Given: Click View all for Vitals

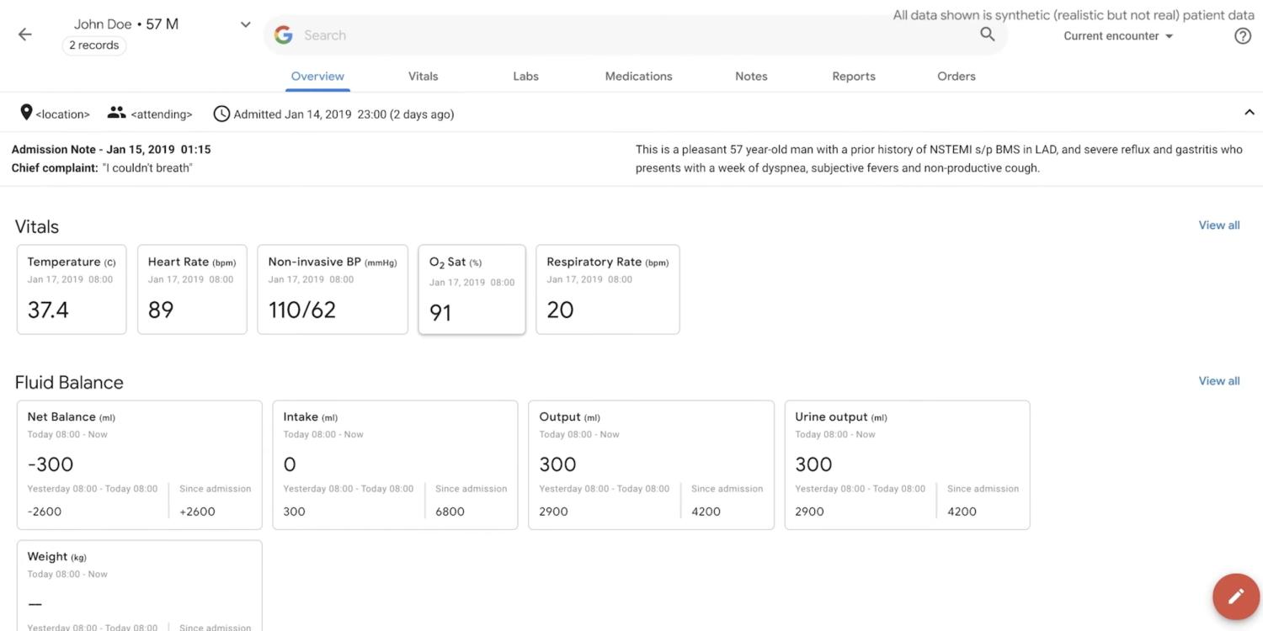Looking at the screenshot, I should pos(1218,225).
